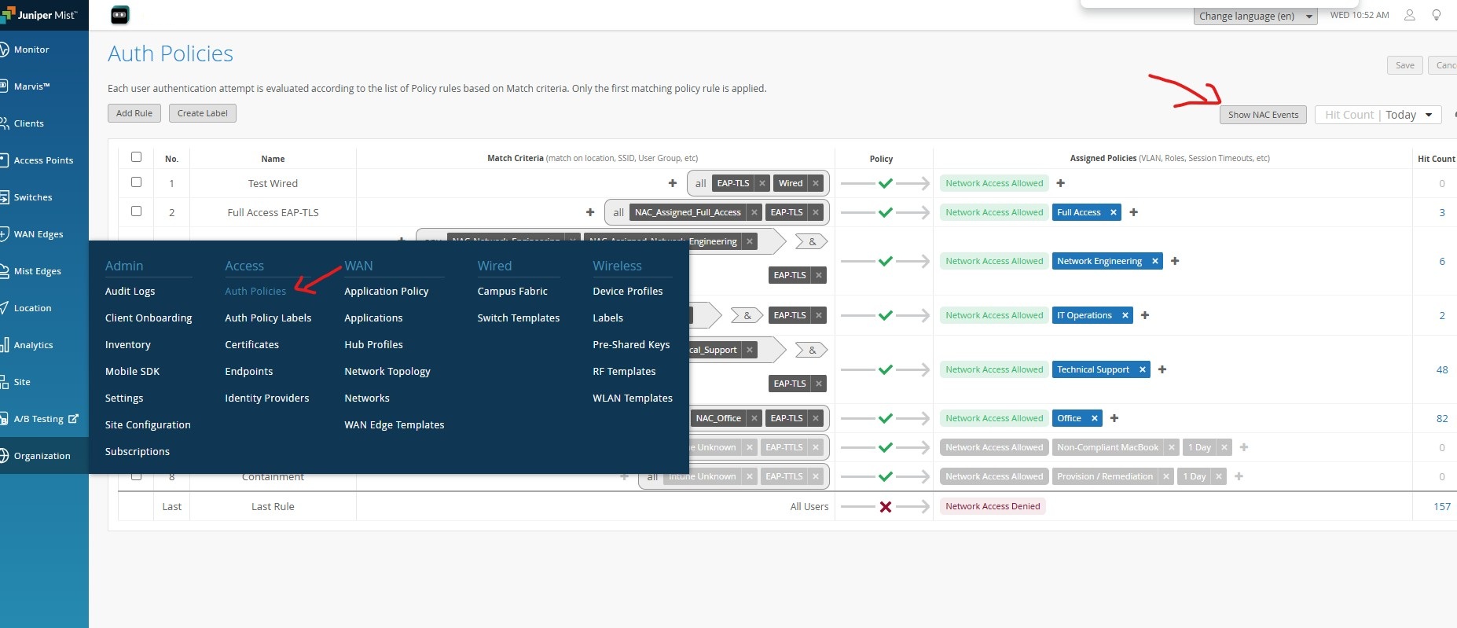Open hit count 157 for Last Rule

pos(1442,507)
